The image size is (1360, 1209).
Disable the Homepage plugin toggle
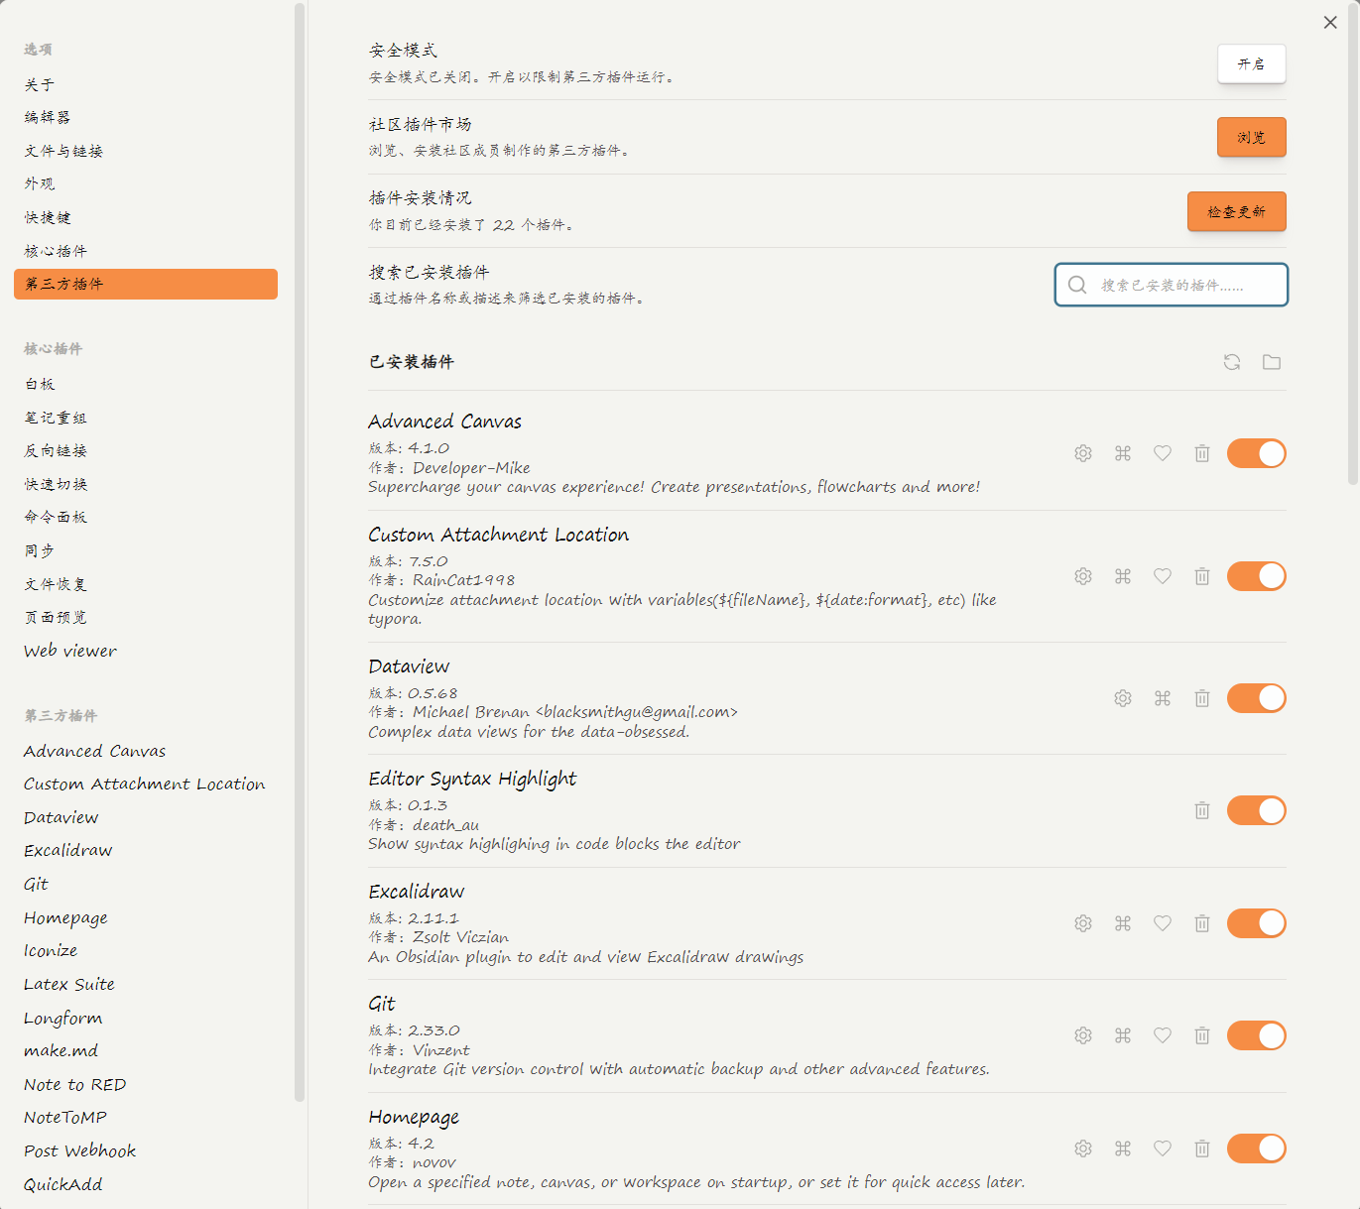pyautogui.click(x=1257, y=1149)
